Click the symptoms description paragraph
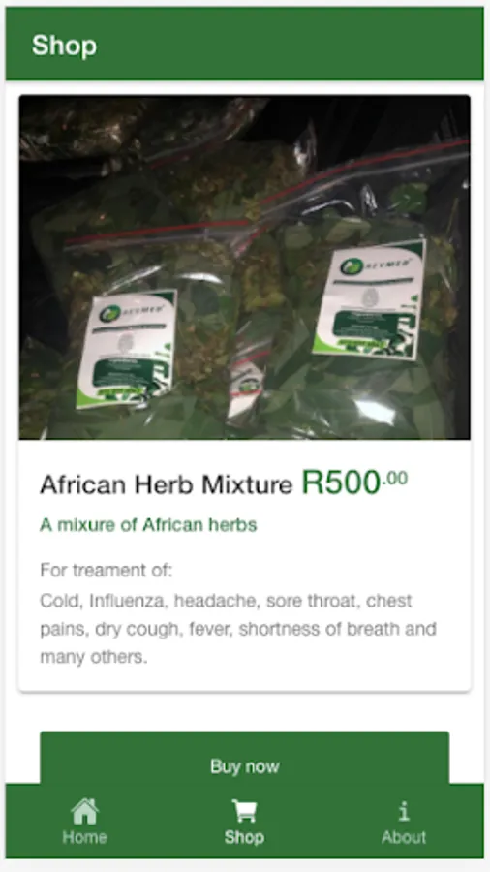This screenshot has width=490, height=872. [x=238, y=629]
